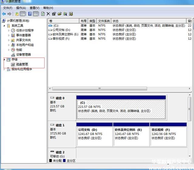Viewport: 194px width, 170px height.
Task: Select 设备管理器 in the tree
Action: point(23,55)
